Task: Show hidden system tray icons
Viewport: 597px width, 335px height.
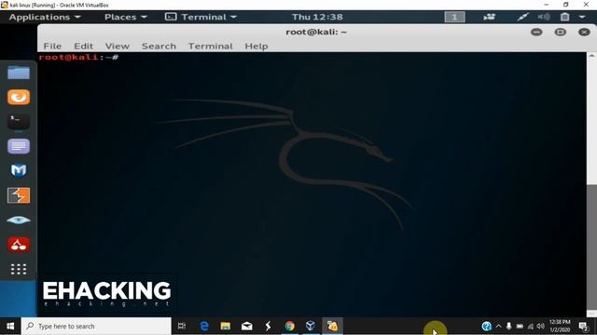Action: 498,327
